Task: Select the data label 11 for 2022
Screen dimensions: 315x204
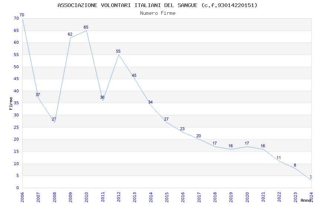Action: click(x=279, y=158)
